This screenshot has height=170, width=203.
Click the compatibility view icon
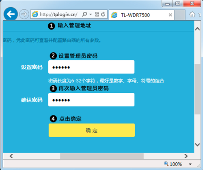97,14
